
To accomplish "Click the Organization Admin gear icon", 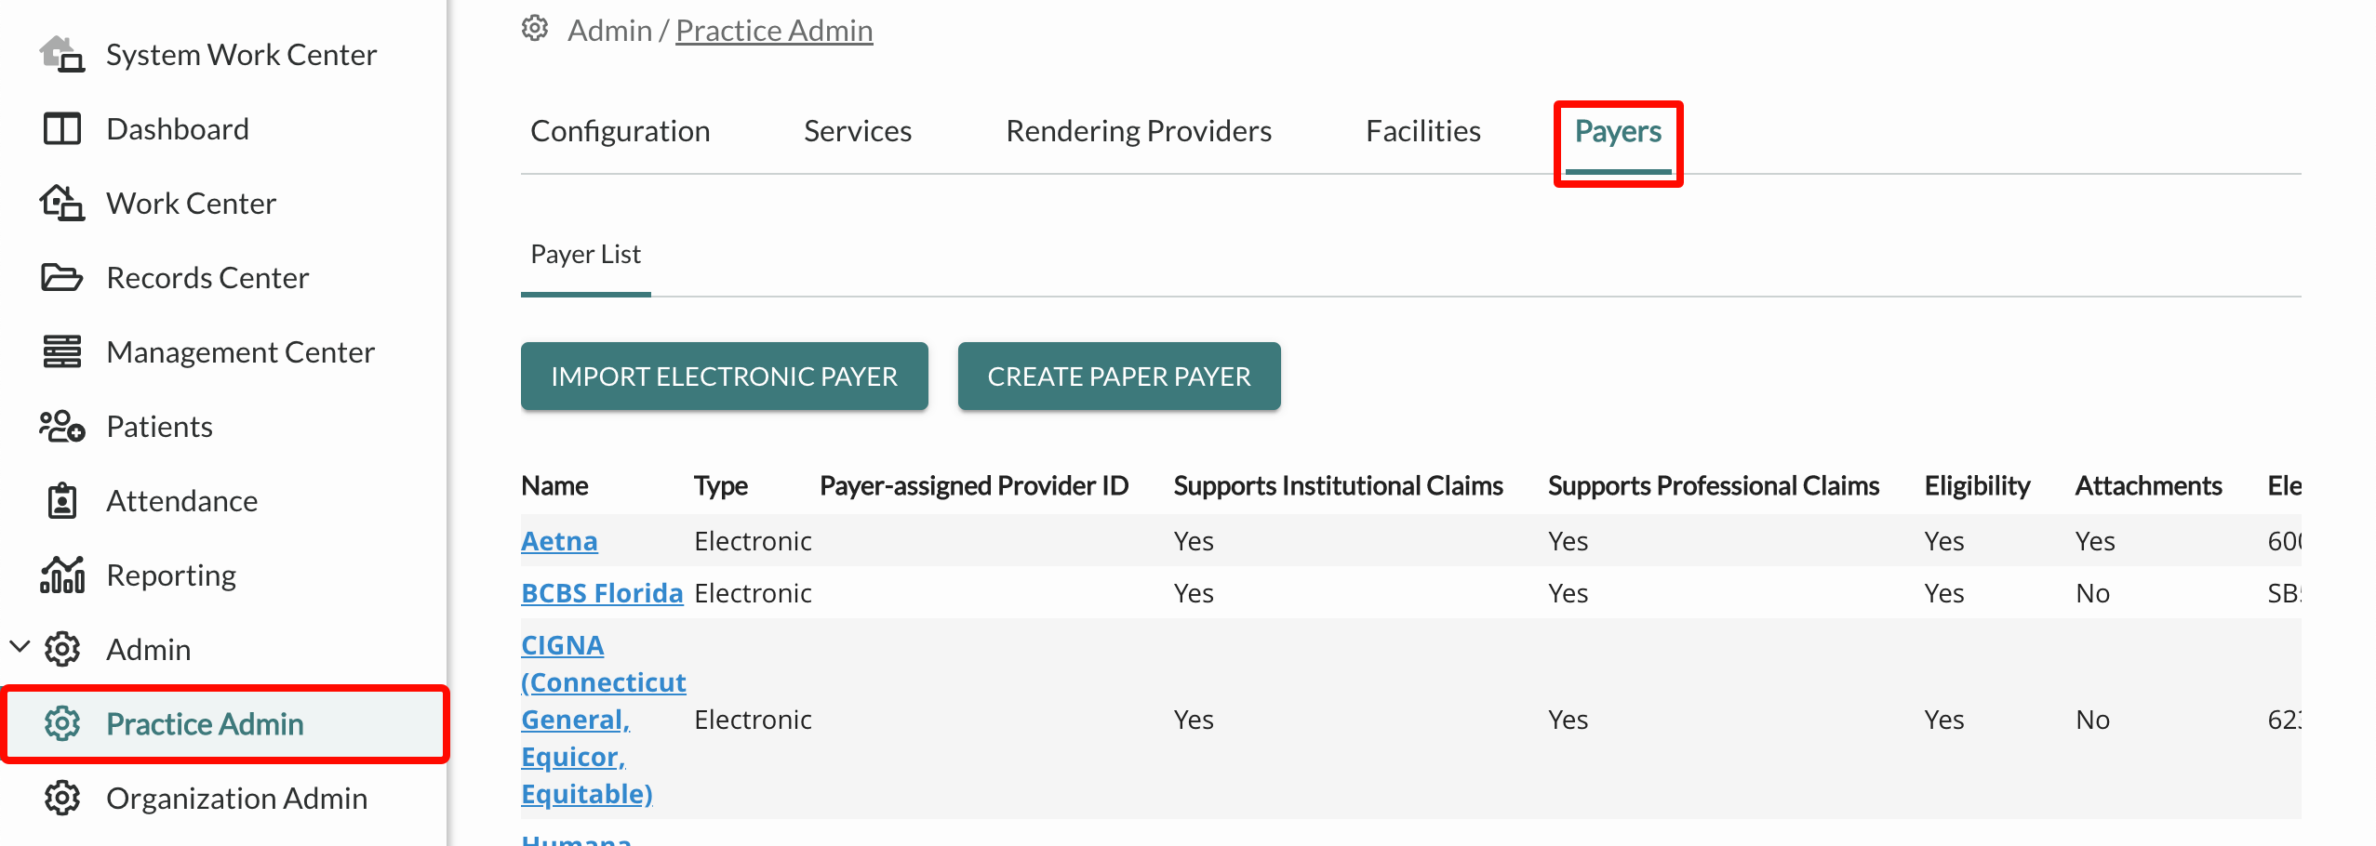I will pyautogui.click(x=62, y=798).
